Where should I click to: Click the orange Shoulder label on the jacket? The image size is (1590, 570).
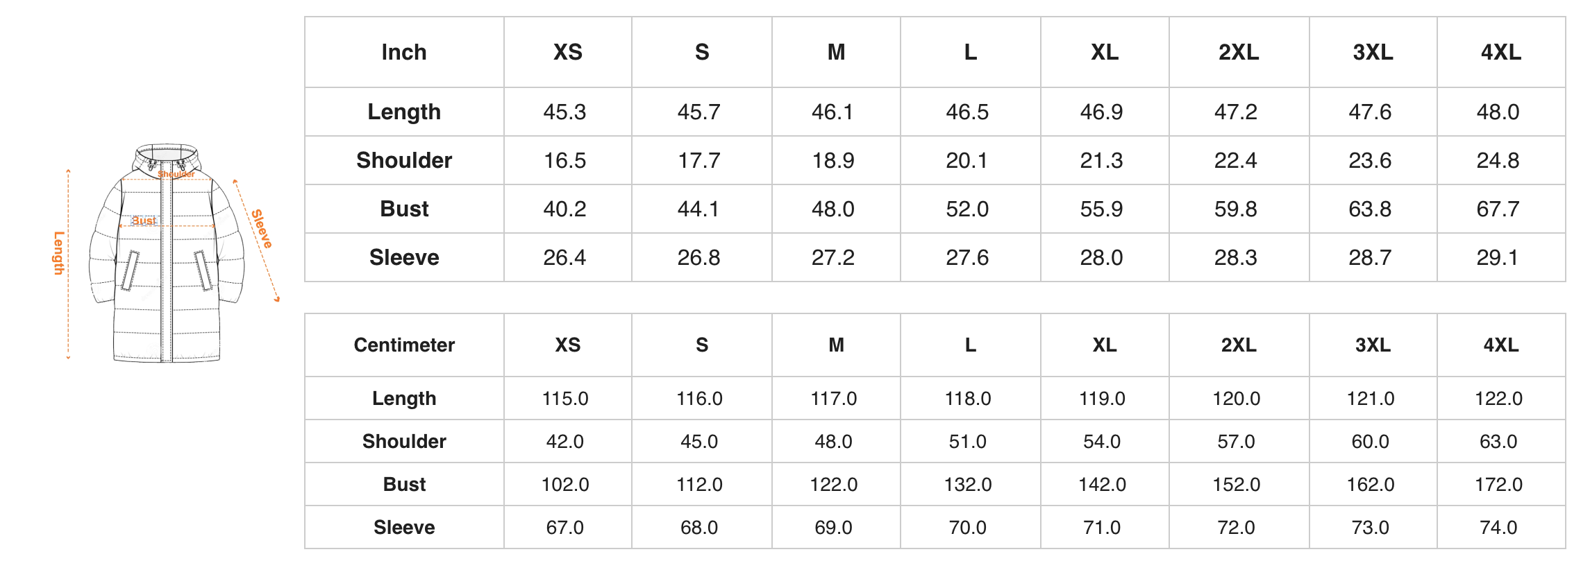(176, 174)
